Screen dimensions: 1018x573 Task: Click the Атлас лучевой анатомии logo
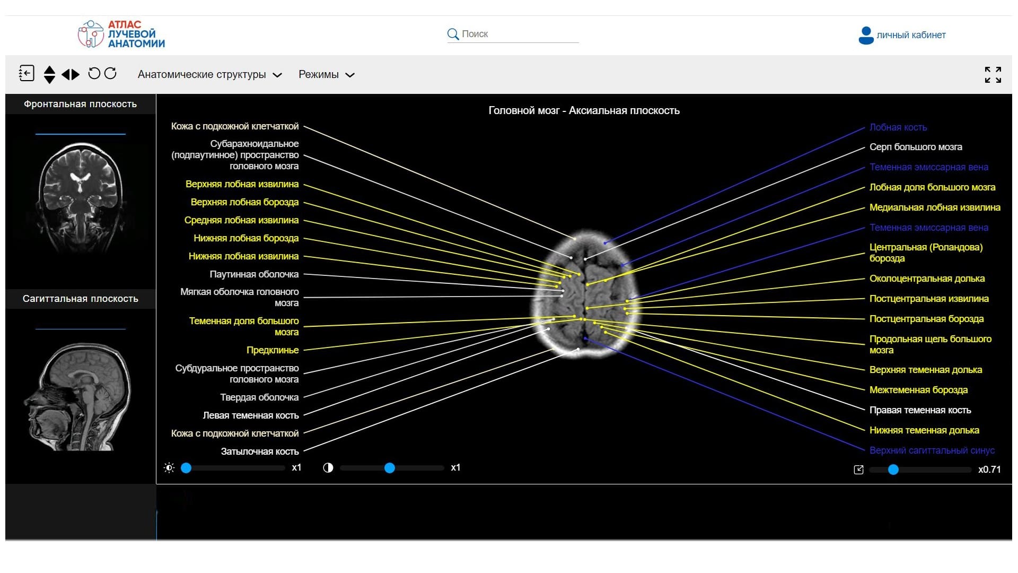pyautogui.click(x=121, y=34)
